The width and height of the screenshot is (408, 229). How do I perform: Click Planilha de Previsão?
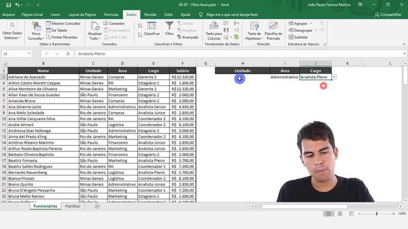coord(273,31)
